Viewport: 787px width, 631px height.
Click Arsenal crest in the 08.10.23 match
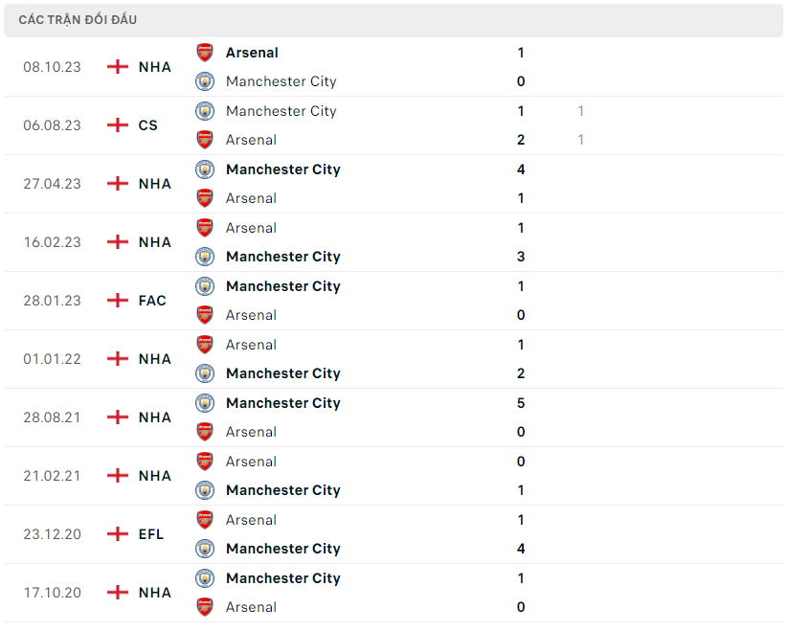(x=205, y=53)
